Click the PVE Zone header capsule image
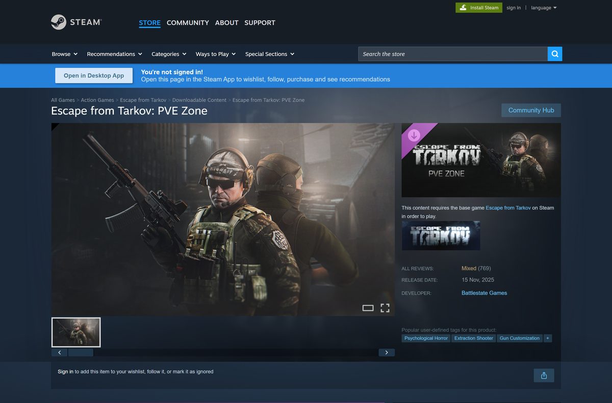Viewport: 612px width, 403px height. pos(481,160)
